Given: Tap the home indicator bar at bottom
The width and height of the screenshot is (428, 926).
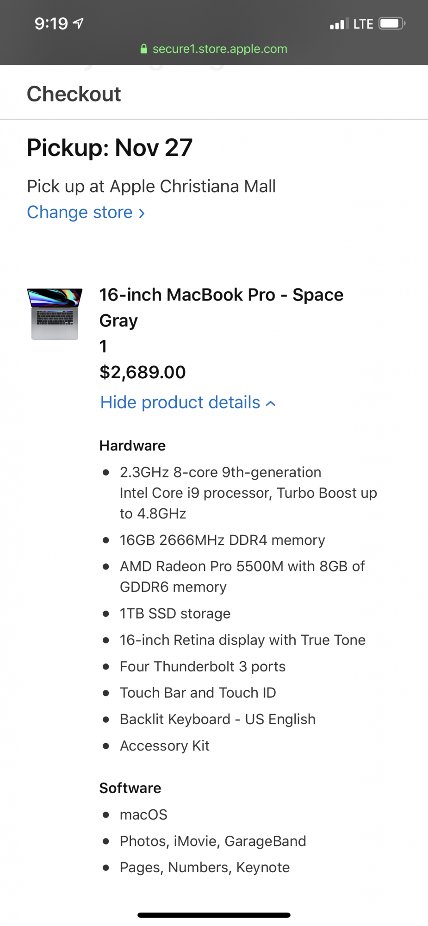Looking at the screenshot, I should (x=214, y=915).
